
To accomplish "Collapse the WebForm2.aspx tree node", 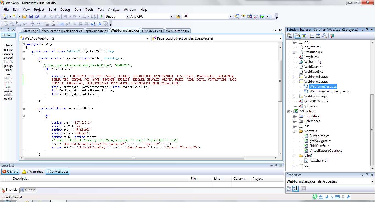I will click(294, 82).
